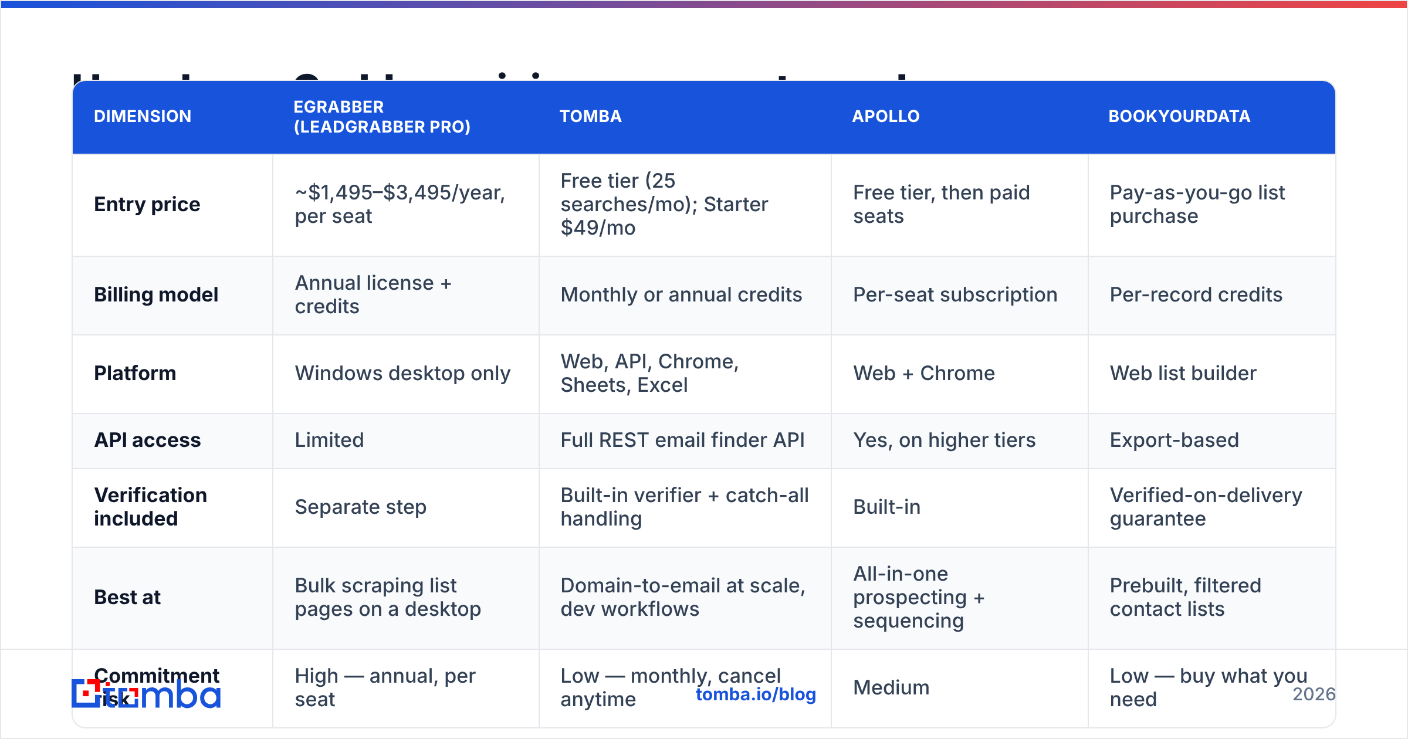Click the 2026 footer text

(1314, 694)
